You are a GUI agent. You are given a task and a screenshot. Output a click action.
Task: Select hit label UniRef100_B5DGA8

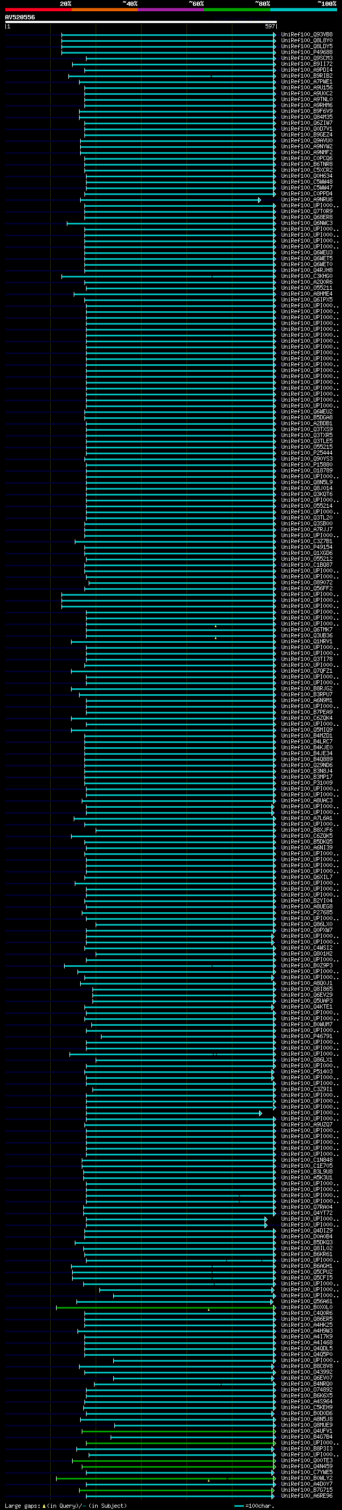pyautogui.click(x=307, y=417)
